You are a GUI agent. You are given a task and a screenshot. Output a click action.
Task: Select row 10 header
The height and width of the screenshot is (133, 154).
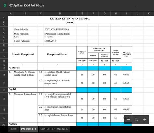click(x=4, y=56)
